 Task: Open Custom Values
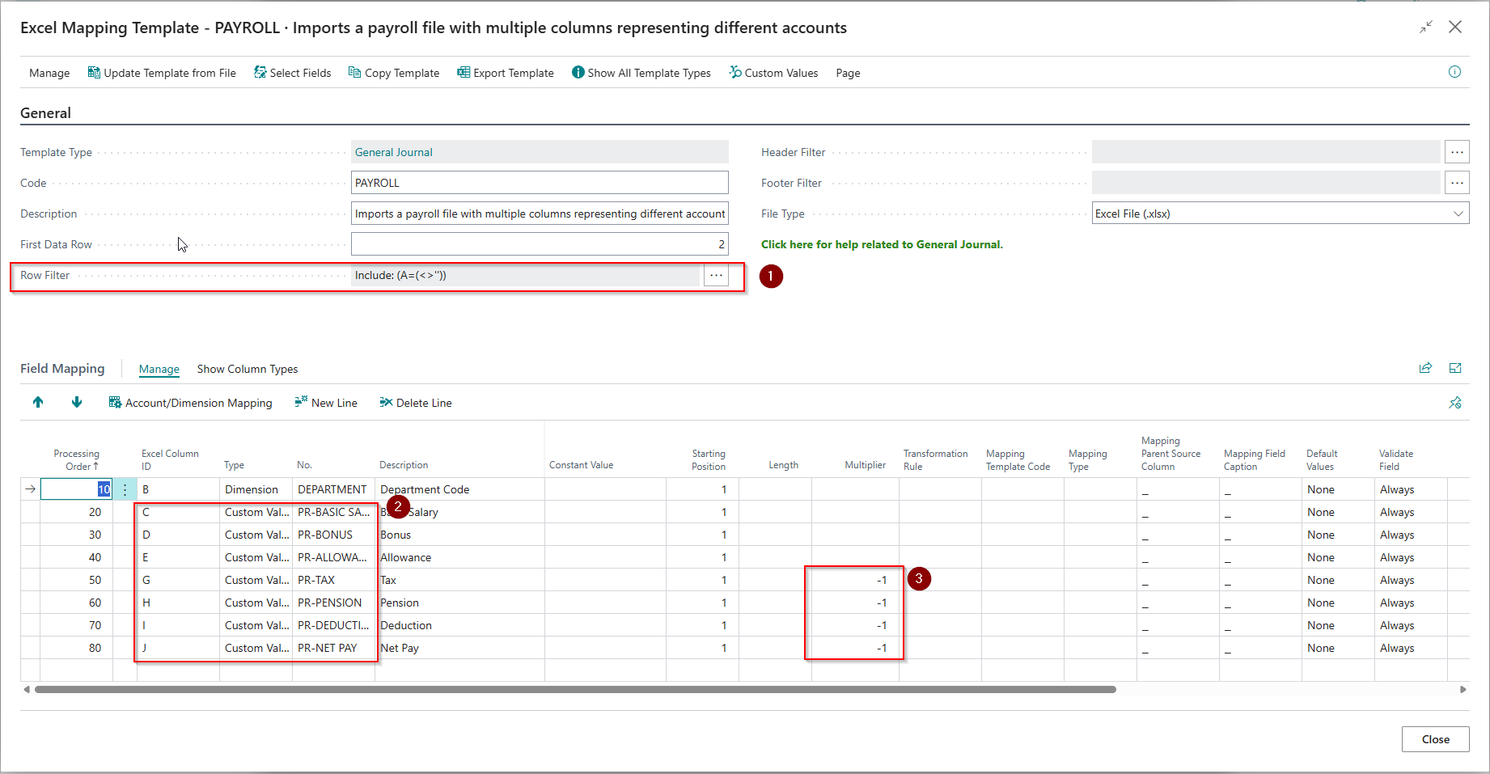point(733,72)
